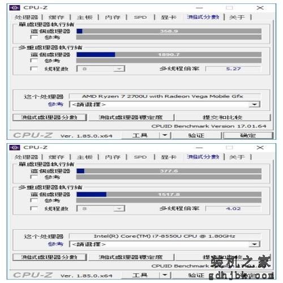Expand the 工具 dropdown arrow in the top window
This screenshot has width=283, height=283.
[x=165, y=135]
